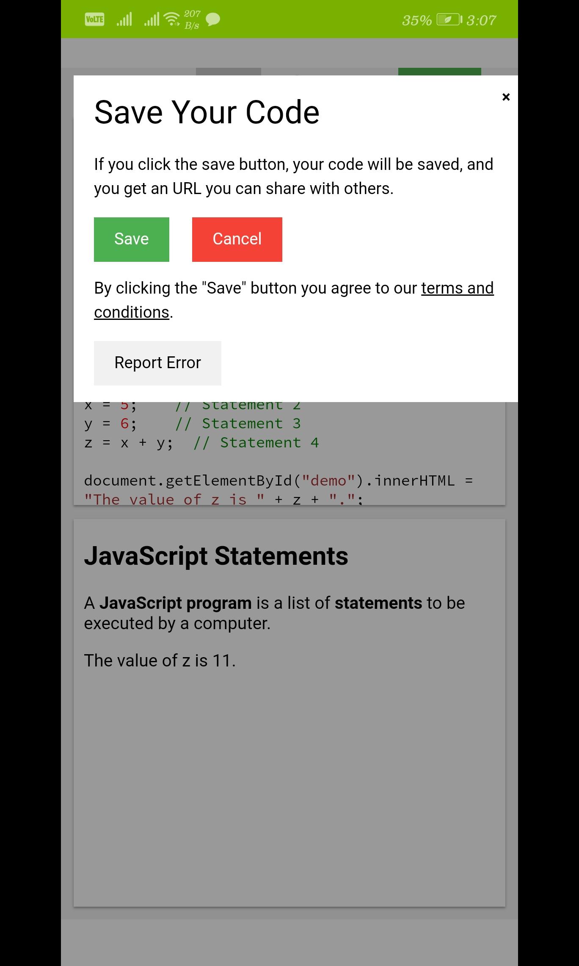Tap the 35% battery percentage text
The height and width of the screenshot is (966, 579).
417,20
